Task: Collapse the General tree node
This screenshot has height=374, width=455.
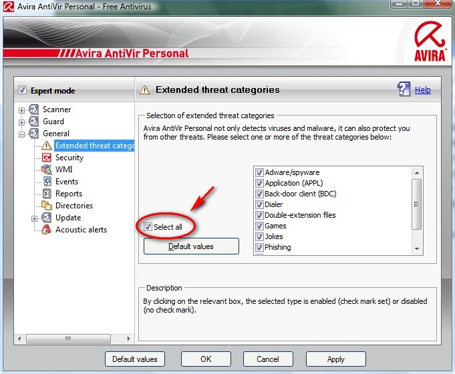Action: pyautogui.click(x=22, y=134)
